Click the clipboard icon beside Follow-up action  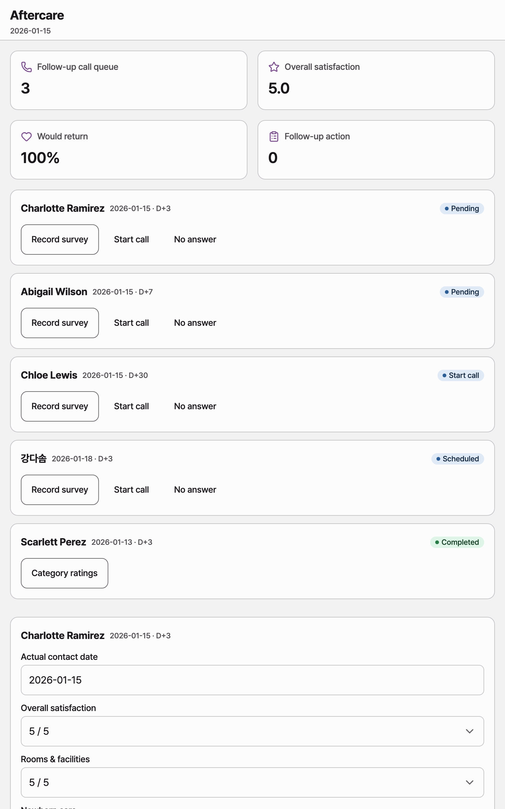tap(274, 137)
